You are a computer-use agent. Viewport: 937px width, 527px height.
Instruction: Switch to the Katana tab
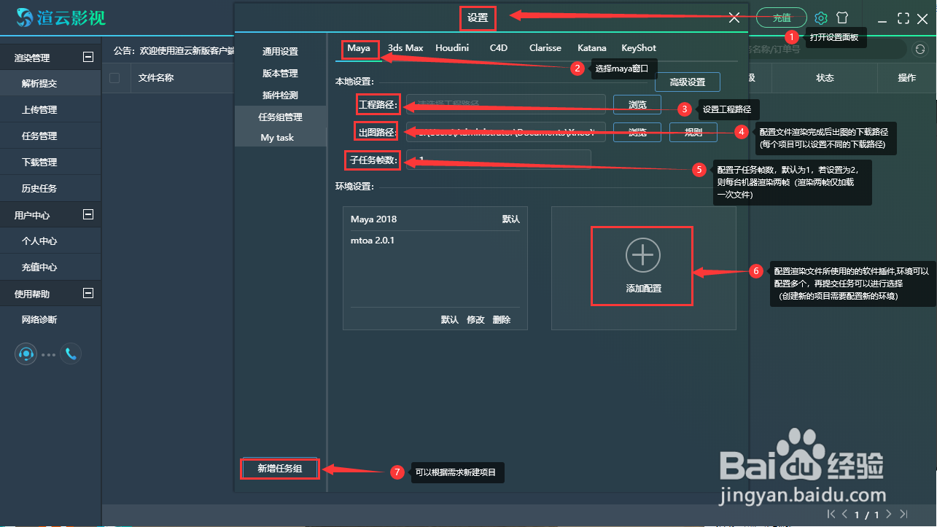(x=592, y=48)
